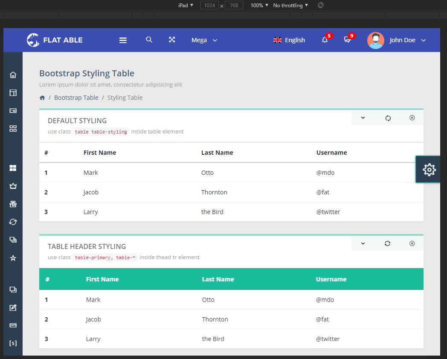Toggle device rotation icon in DevTools toolbar
This screenshot has width=447, height=359.
tap(321, 5)
